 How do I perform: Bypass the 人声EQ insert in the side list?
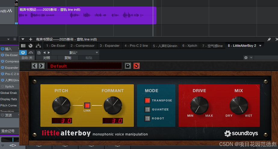pyautogui.click(x=2, y=80)
